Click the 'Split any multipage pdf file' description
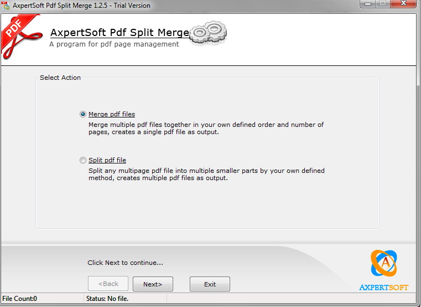421x307 pixels. 206,175
